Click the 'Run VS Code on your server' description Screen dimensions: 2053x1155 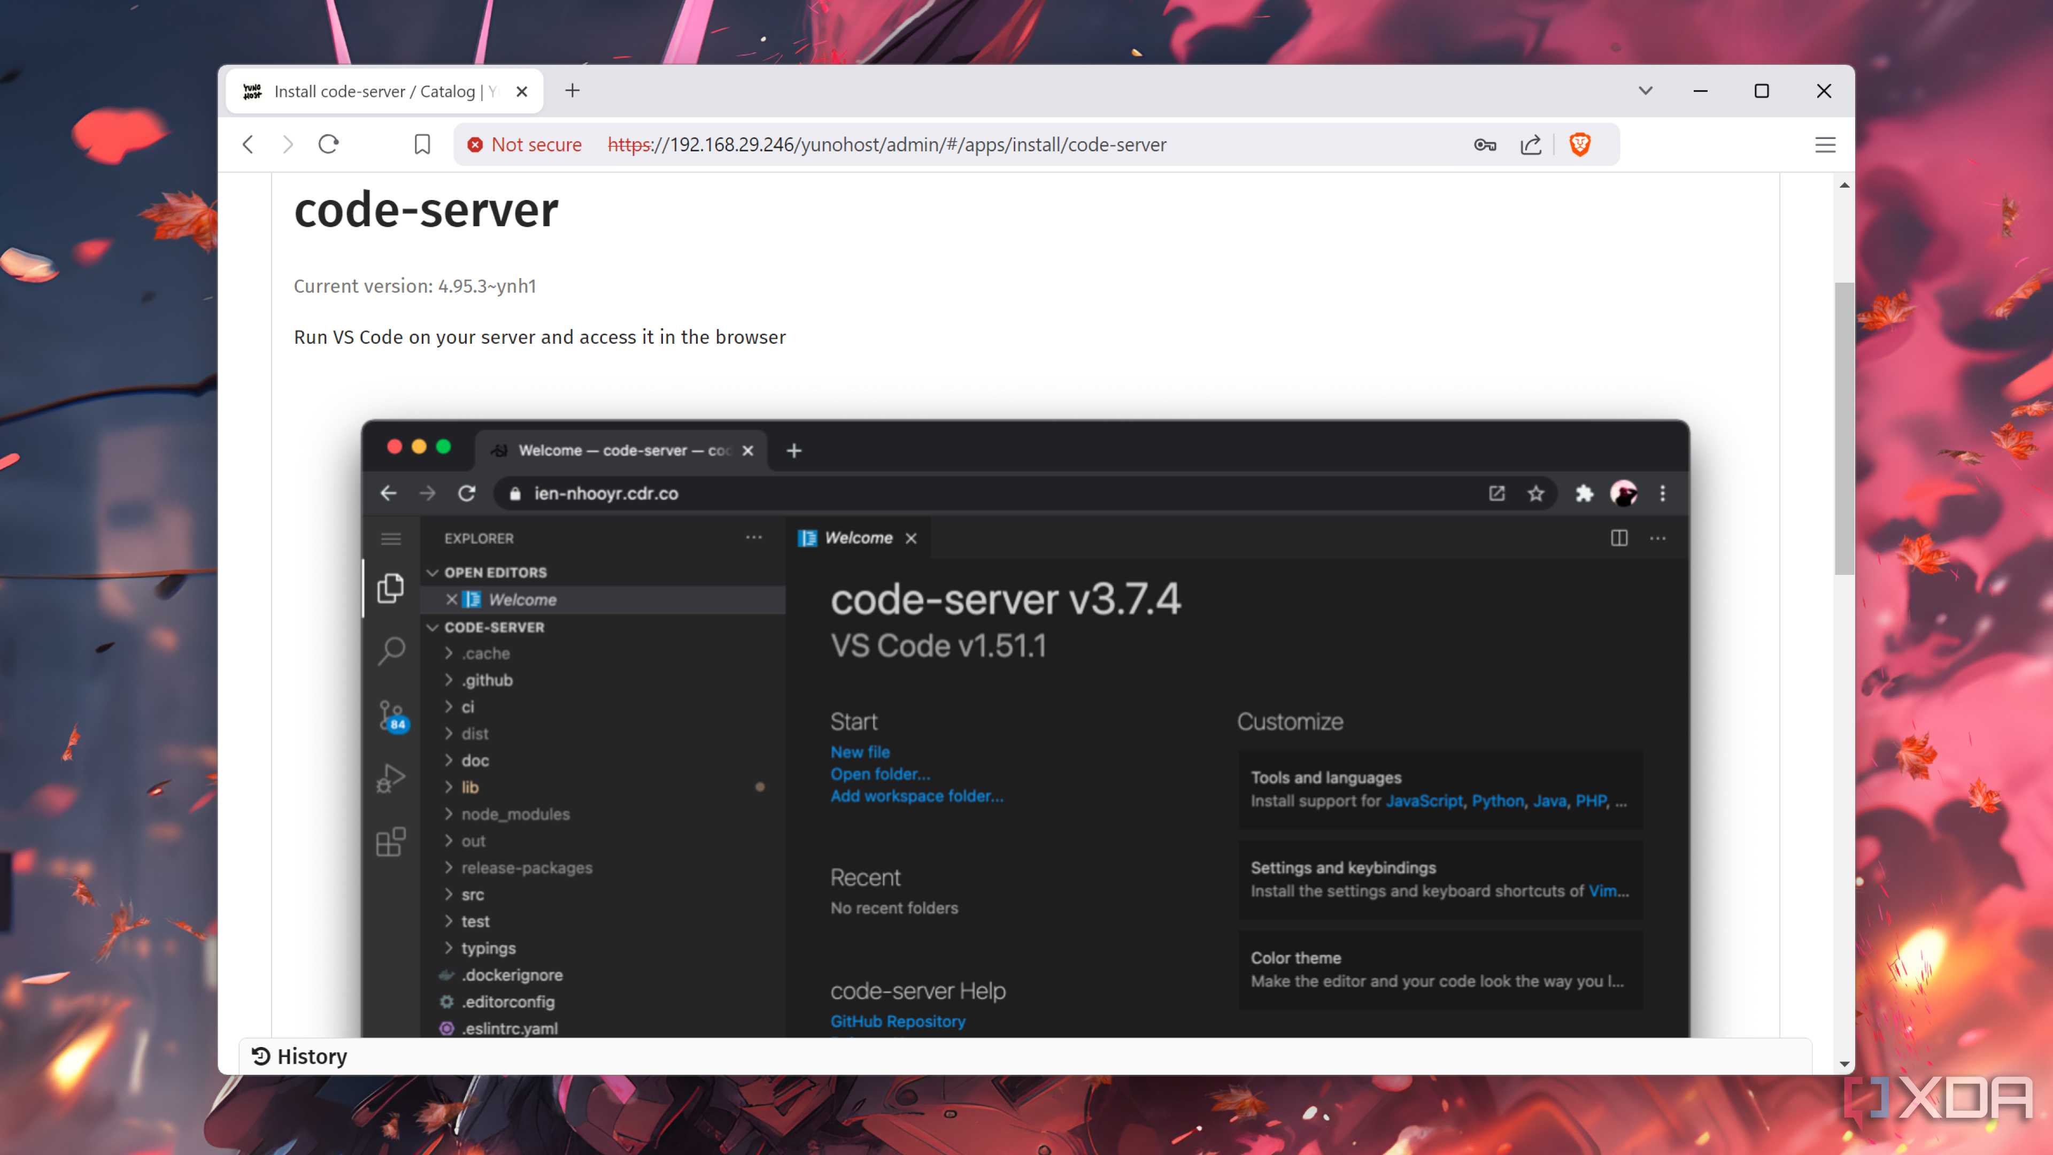pos(539,337)
